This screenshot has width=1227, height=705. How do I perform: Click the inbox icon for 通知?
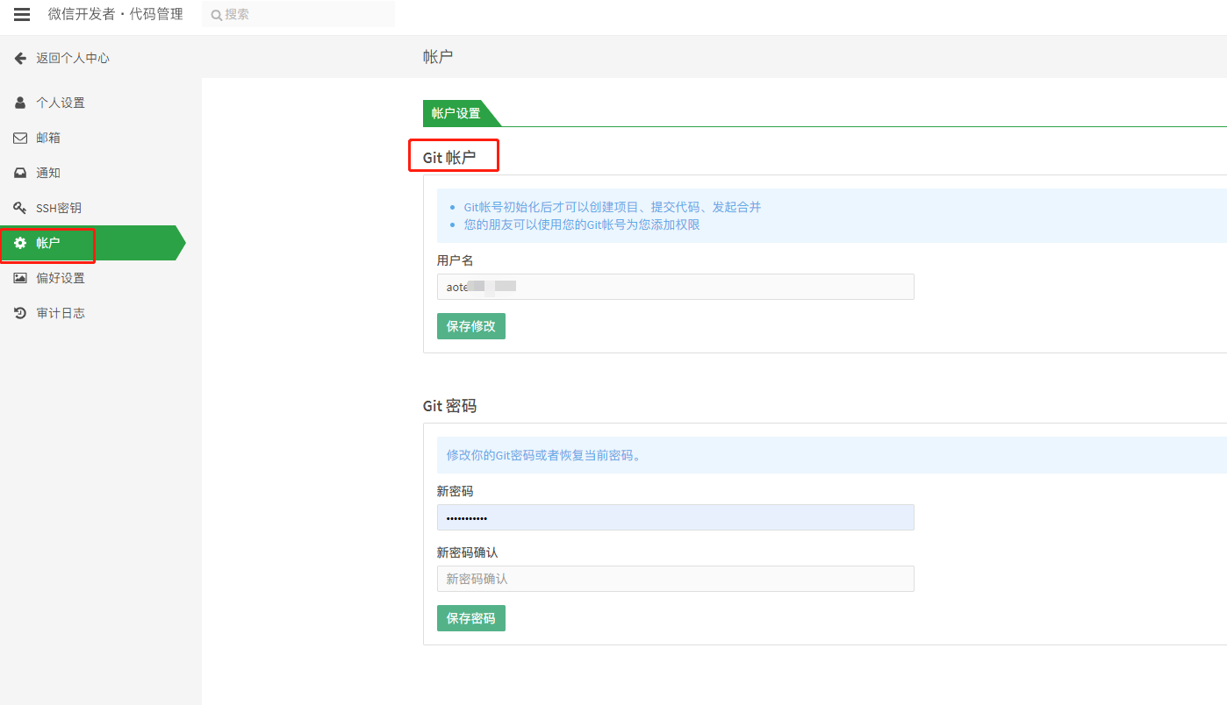pos(20,173)
